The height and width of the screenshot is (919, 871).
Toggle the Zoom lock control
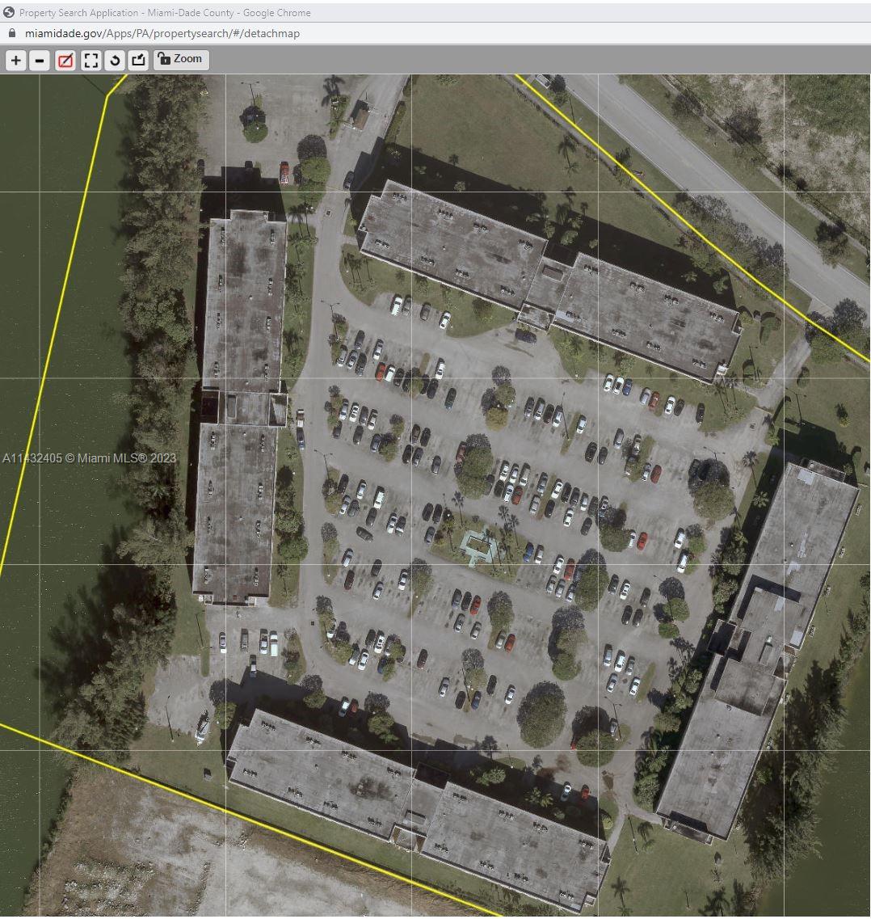click(181, 59)
